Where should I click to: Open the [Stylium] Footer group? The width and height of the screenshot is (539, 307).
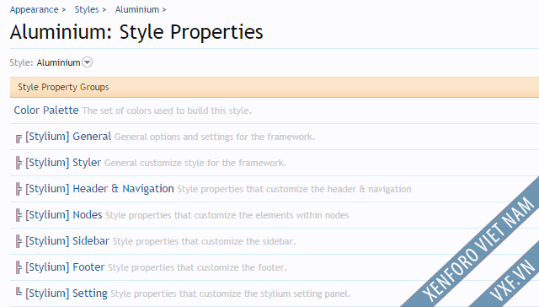click(65, 267)
